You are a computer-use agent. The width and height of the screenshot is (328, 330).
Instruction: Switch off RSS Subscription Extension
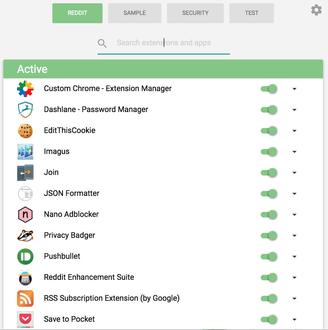tap(269, 299)
